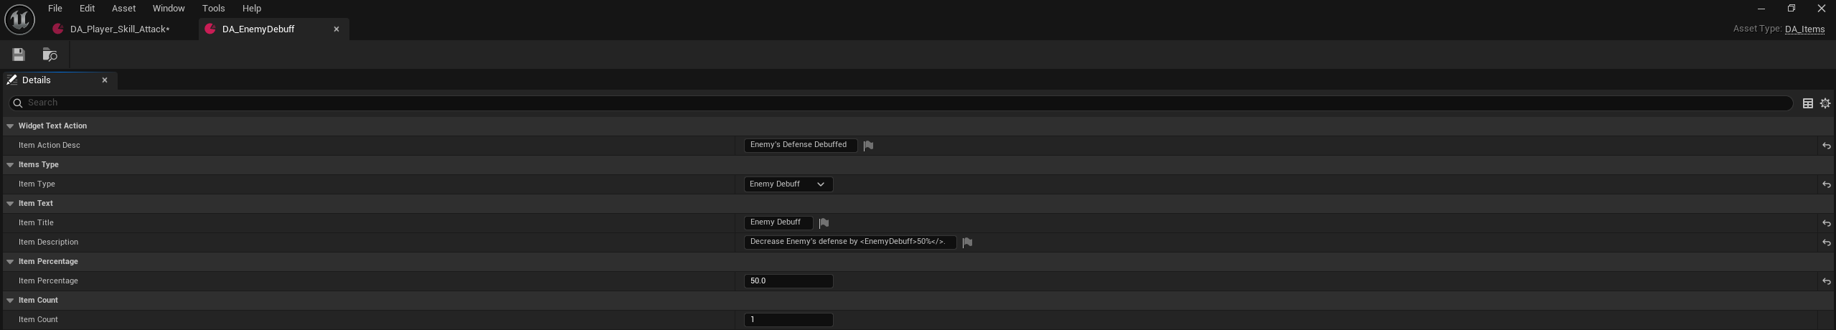Open the property matrix table icon
This screenshot has height=330, width=1836.
1807,103
